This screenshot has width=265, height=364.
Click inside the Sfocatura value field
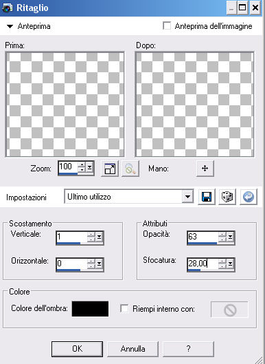[203, 264]
